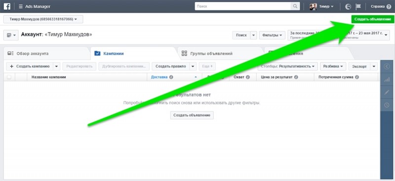
Task: Expand Создать правило dropdown arrow
Action: [x=193, y=66]
